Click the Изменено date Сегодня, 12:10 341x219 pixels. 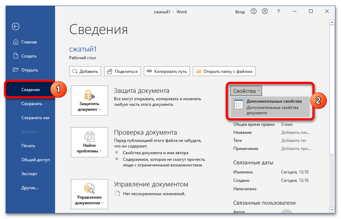coord(295,172)
